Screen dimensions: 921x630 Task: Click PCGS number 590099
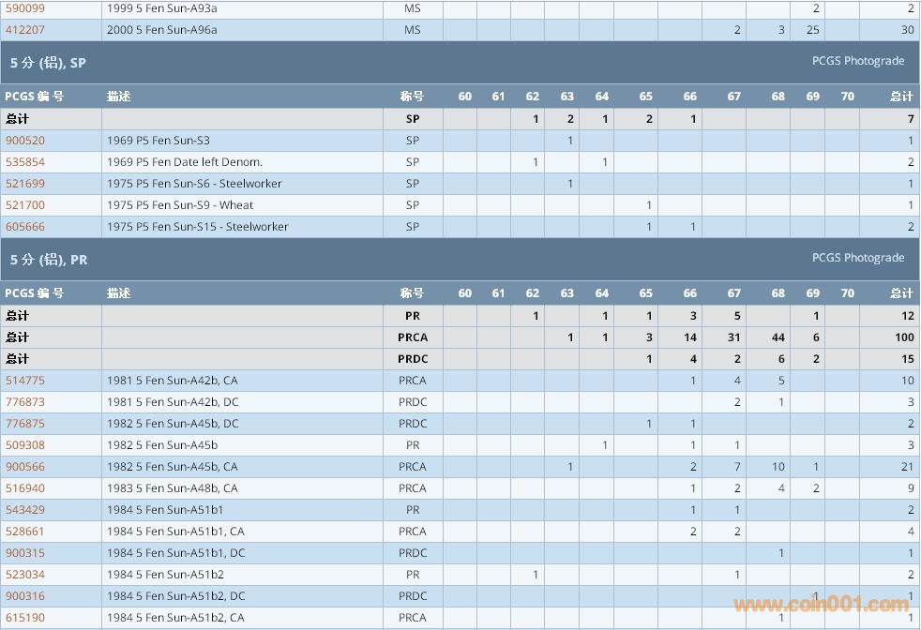[x=25, y=8]
